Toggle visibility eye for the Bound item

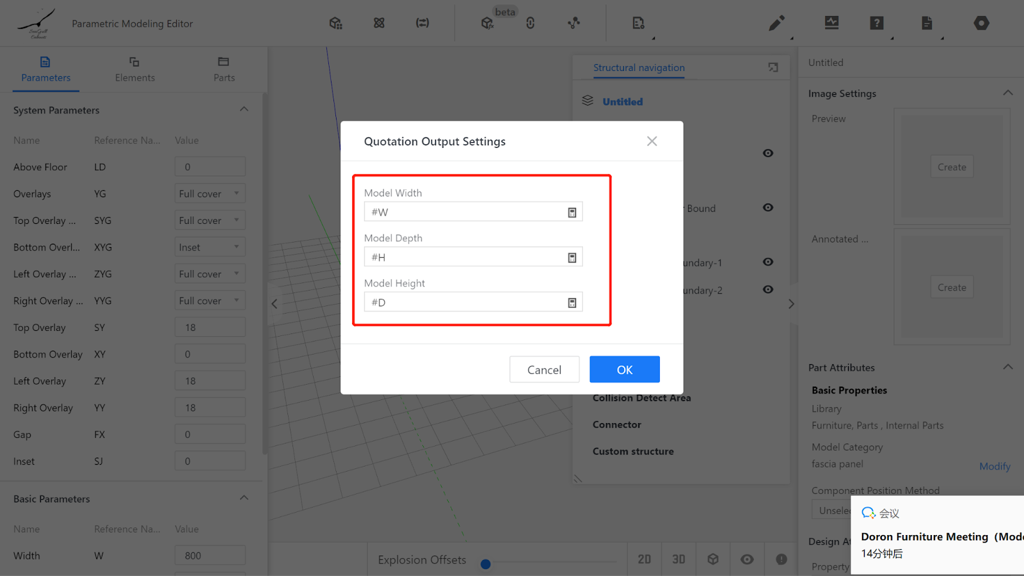point(768,207)
